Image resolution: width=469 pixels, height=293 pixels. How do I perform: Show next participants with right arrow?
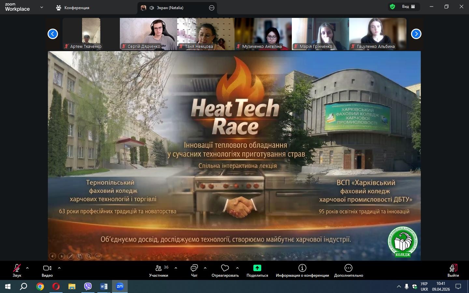(x=416, y=34)
